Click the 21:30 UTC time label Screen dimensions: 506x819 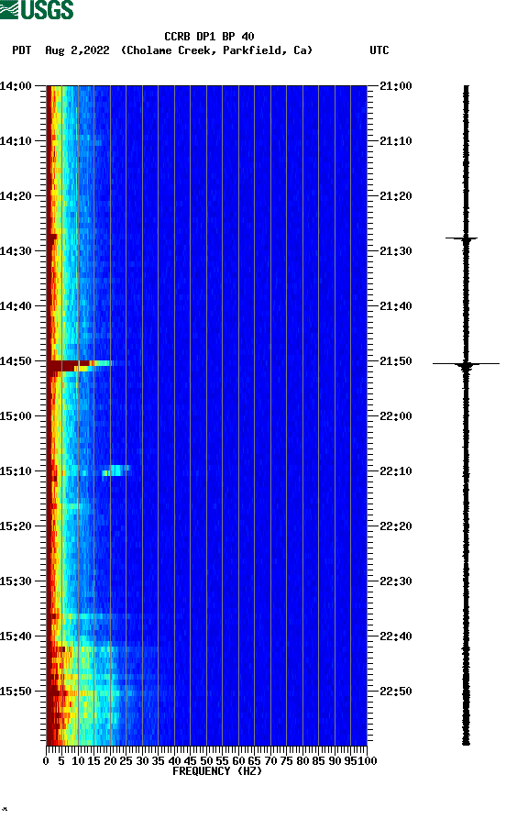396,250
